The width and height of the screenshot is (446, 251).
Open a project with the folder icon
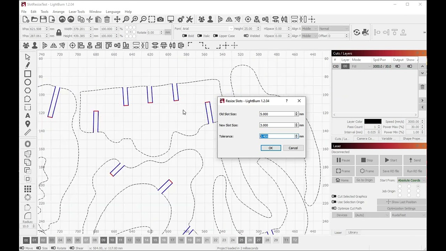coord(34,20)
